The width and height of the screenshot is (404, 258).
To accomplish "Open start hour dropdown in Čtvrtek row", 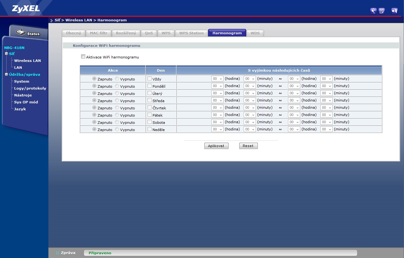I will tap(217, 108).
